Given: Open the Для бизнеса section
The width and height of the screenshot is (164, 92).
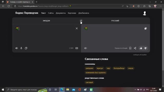Looking at the screenshot, I should pyautogui.click(x=84, y=13).
